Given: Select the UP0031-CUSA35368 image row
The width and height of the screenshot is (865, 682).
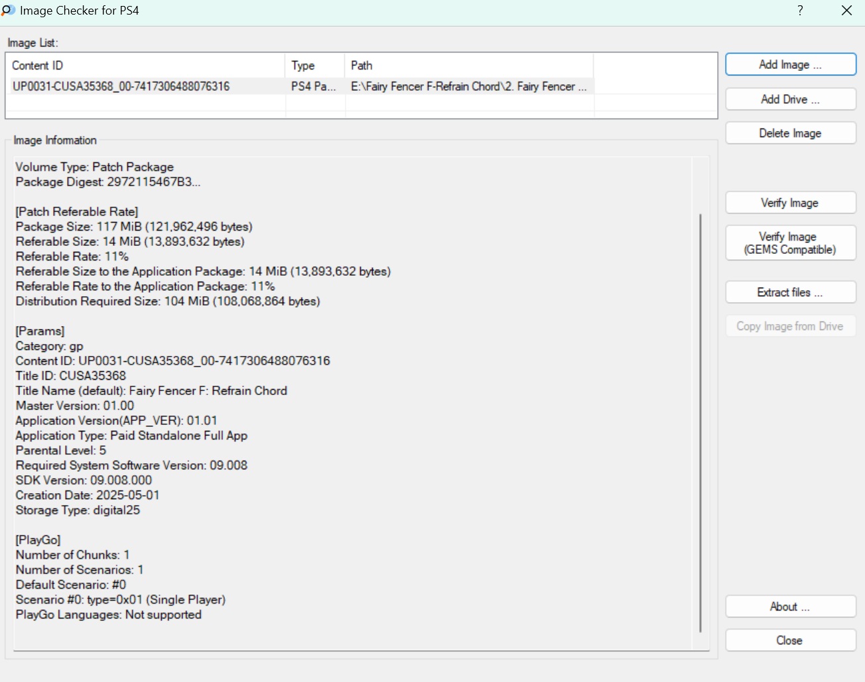Looking at the screenshot, I should 121,87.
